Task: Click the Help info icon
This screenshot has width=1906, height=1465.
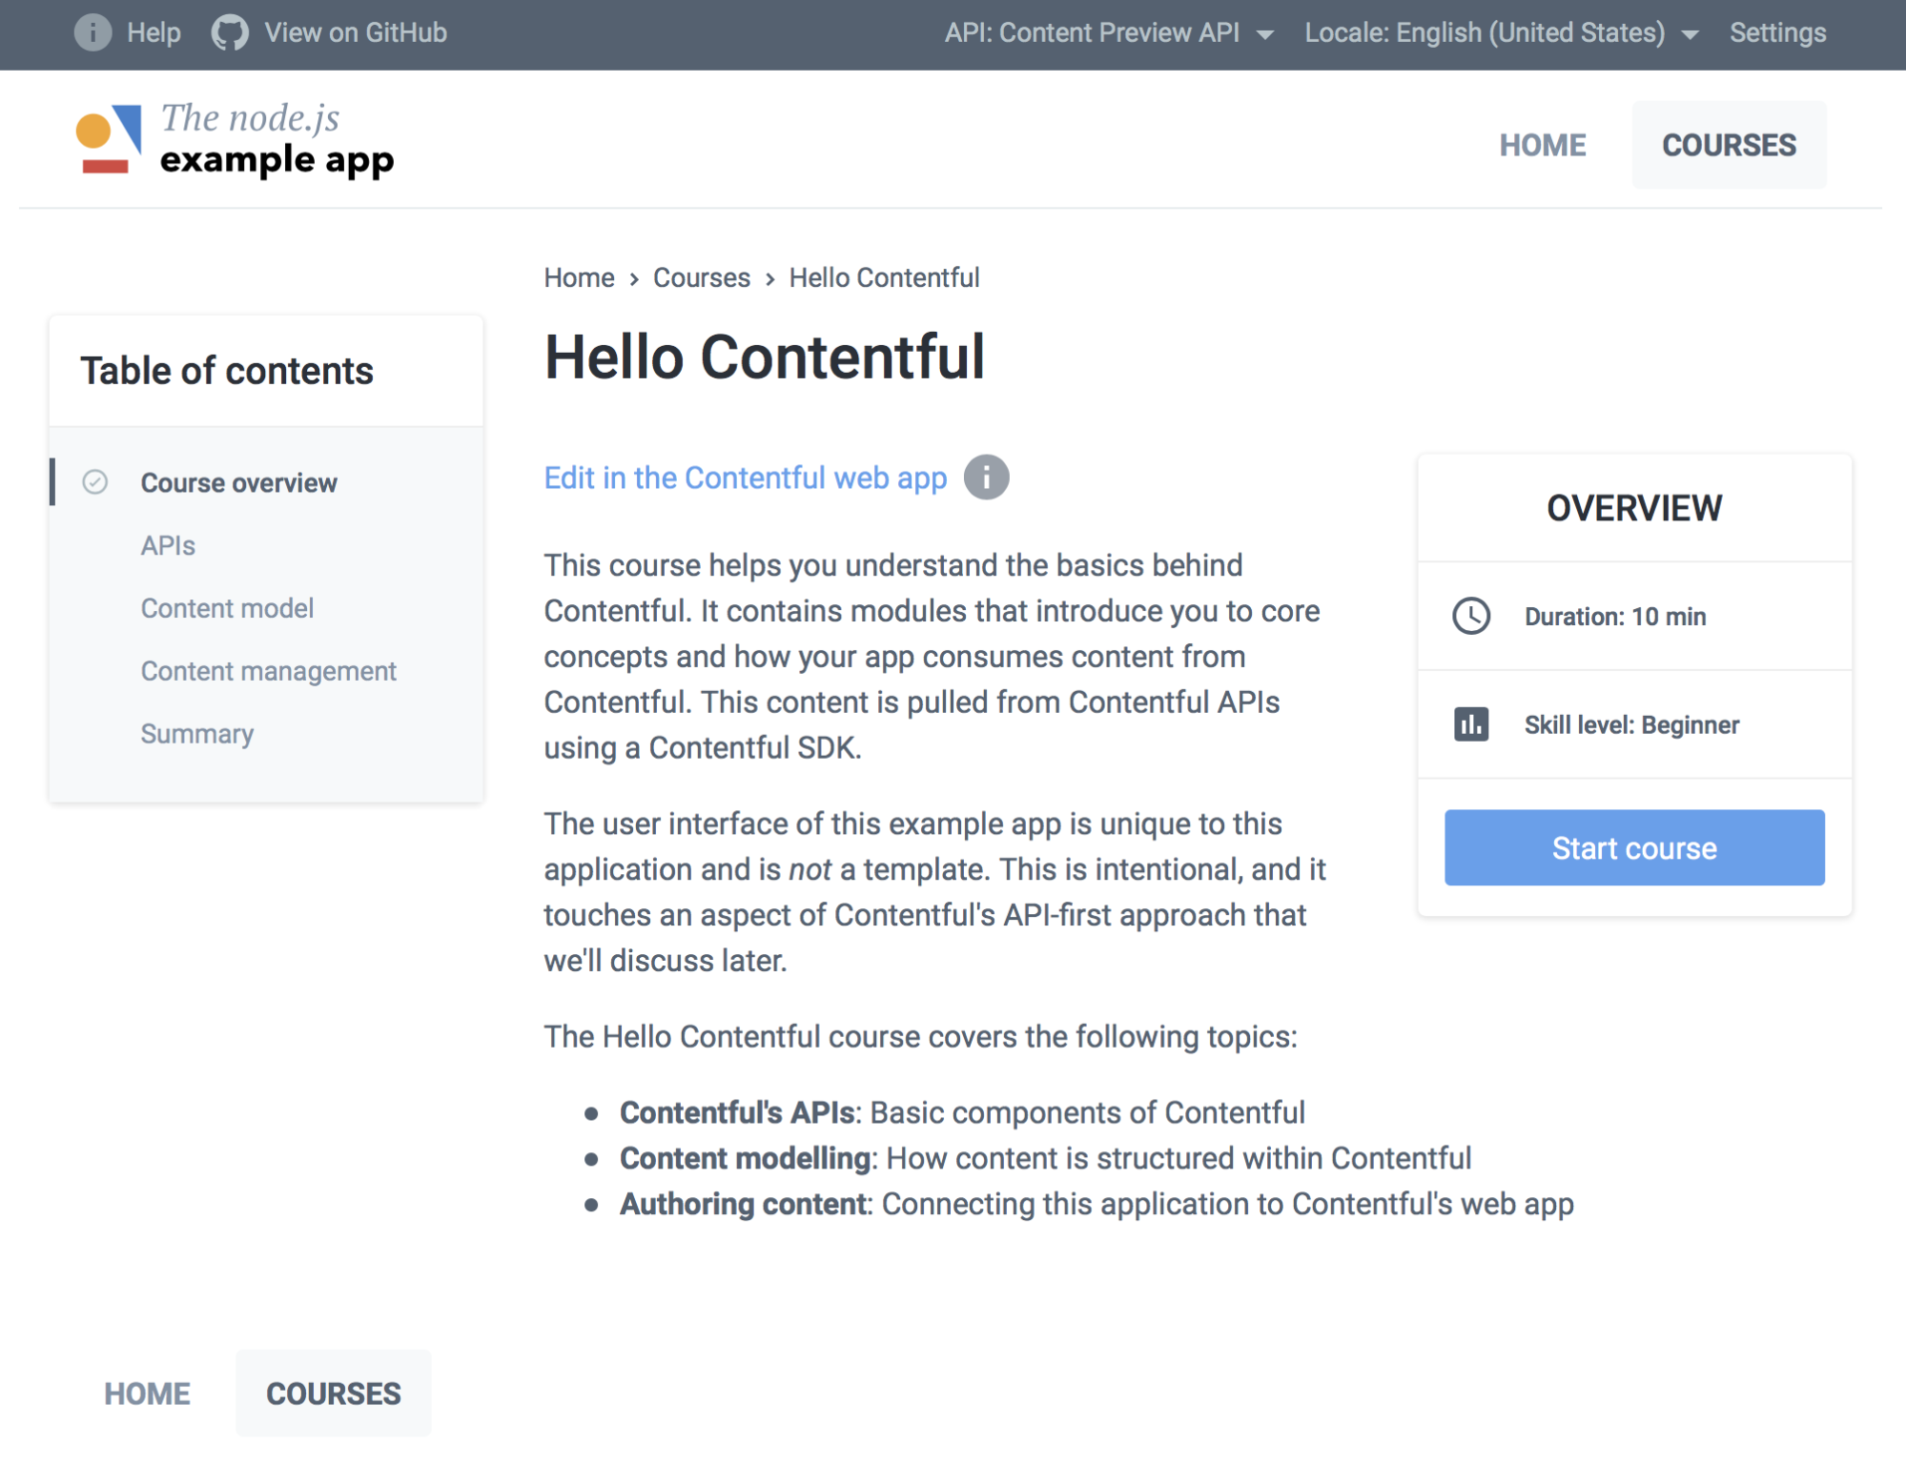Action: [92, 32]
